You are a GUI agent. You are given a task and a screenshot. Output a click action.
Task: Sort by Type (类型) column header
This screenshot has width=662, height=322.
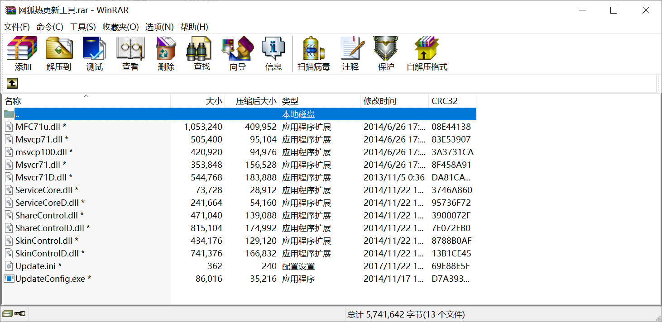tap(320, 101)
